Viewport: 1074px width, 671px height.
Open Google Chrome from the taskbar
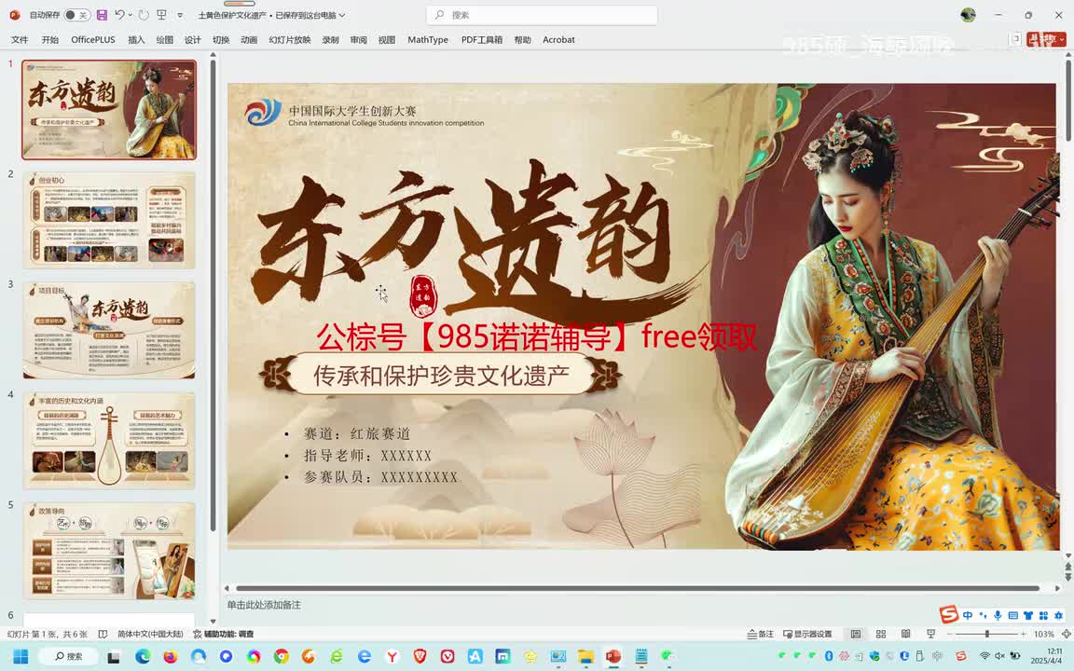pos(281,656)
